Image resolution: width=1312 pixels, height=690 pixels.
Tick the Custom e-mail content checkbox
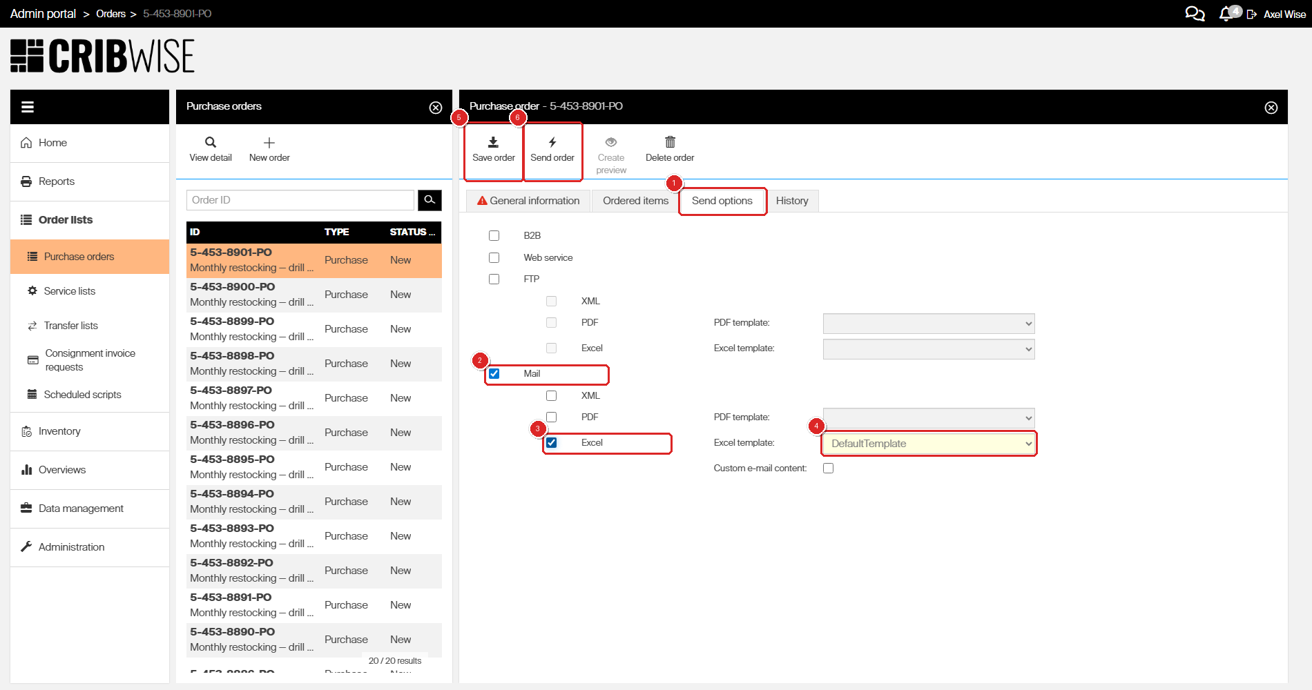pos(828,469)
